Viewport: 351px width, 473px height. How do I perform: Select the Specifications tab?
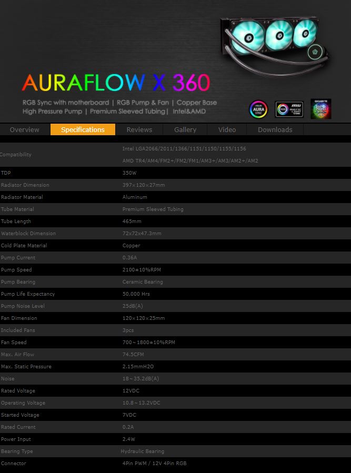(x=83, y=129)
